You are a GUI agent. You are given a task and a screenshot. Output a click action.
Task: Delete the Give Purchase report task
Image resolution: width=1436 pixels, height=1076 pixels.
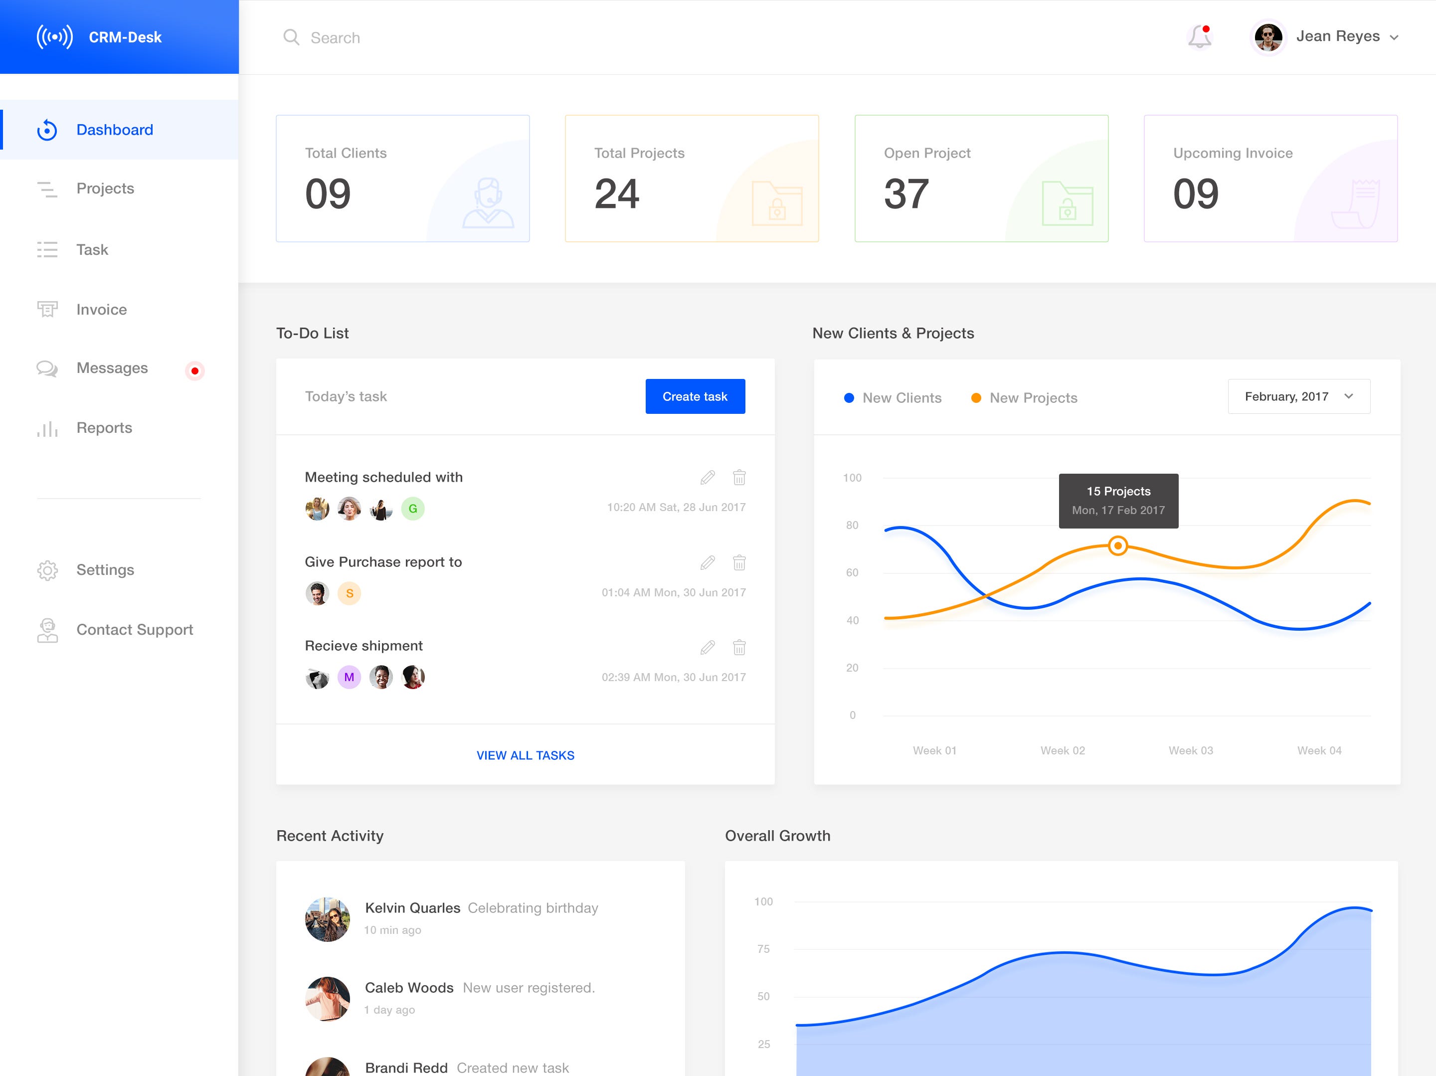click(x=739, y=562)
